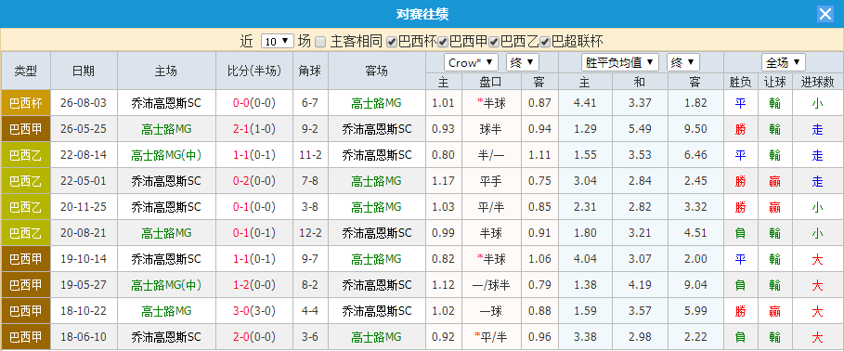The width and height of the screenshot is (844, 351).
Task: Close the 对赛往绩 dialog
Action: tap(825, 14)
